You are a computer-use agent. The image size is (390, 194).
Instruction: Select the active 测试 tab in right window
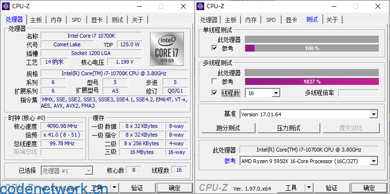tap(312, 19)
